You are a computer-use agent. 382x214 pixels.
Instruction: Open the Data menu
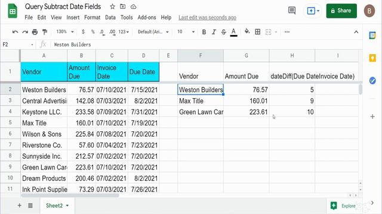[x=110, y=17]
